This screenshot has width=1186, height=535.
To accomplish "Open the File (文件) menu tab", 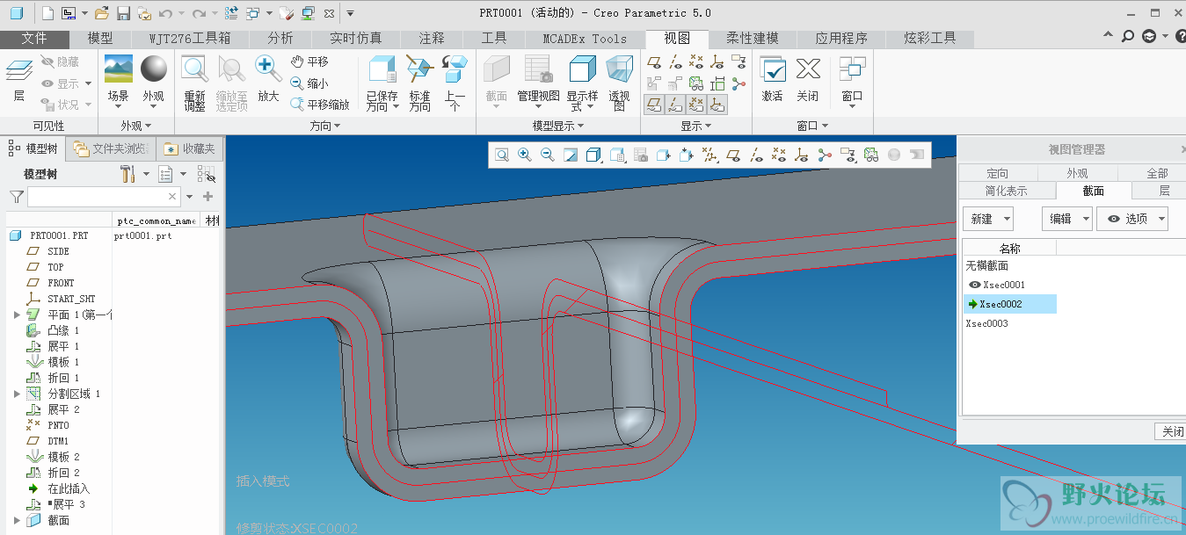I will pyautogui.click(x=34, y=39).
